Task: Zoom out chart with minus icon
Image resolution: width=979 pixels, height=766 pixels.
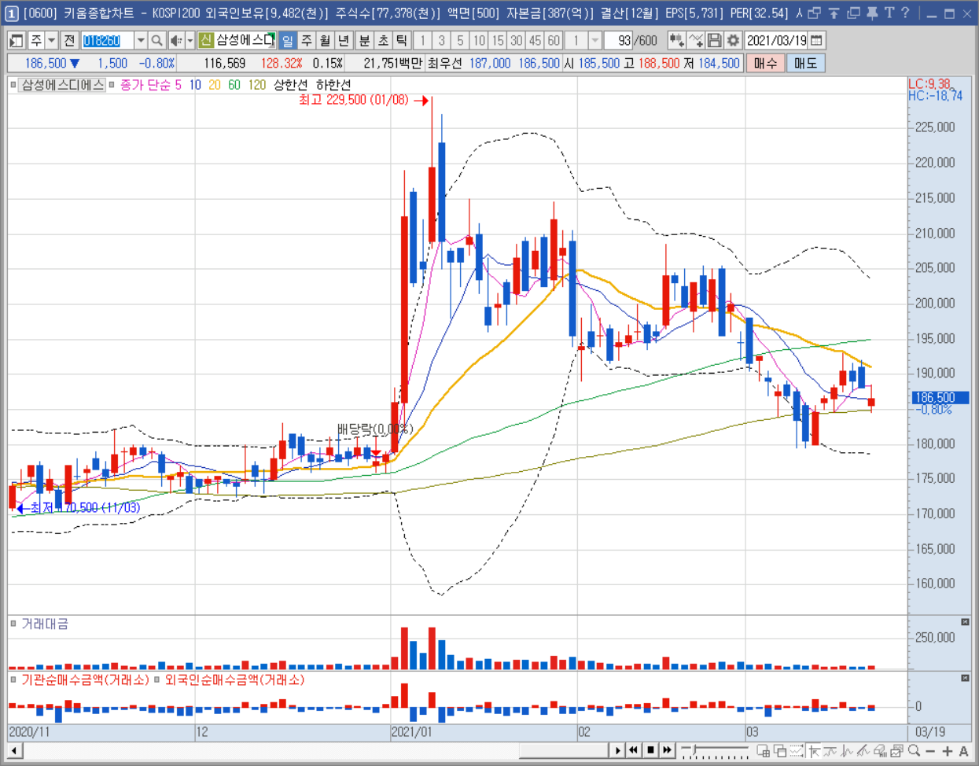Action: click(930, 751)
